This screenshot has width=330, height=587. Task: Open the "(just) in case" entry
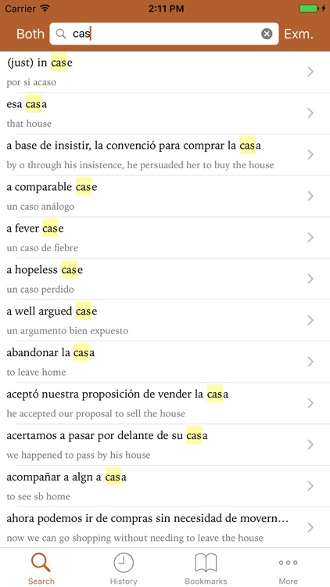[x=165, y=72]
